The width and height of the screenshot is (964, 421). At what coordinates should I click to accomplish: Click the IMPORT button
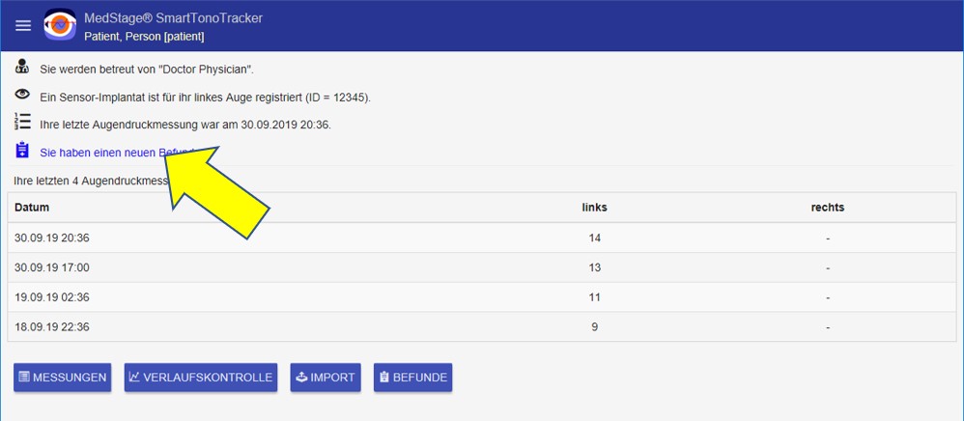click(325, 378)
